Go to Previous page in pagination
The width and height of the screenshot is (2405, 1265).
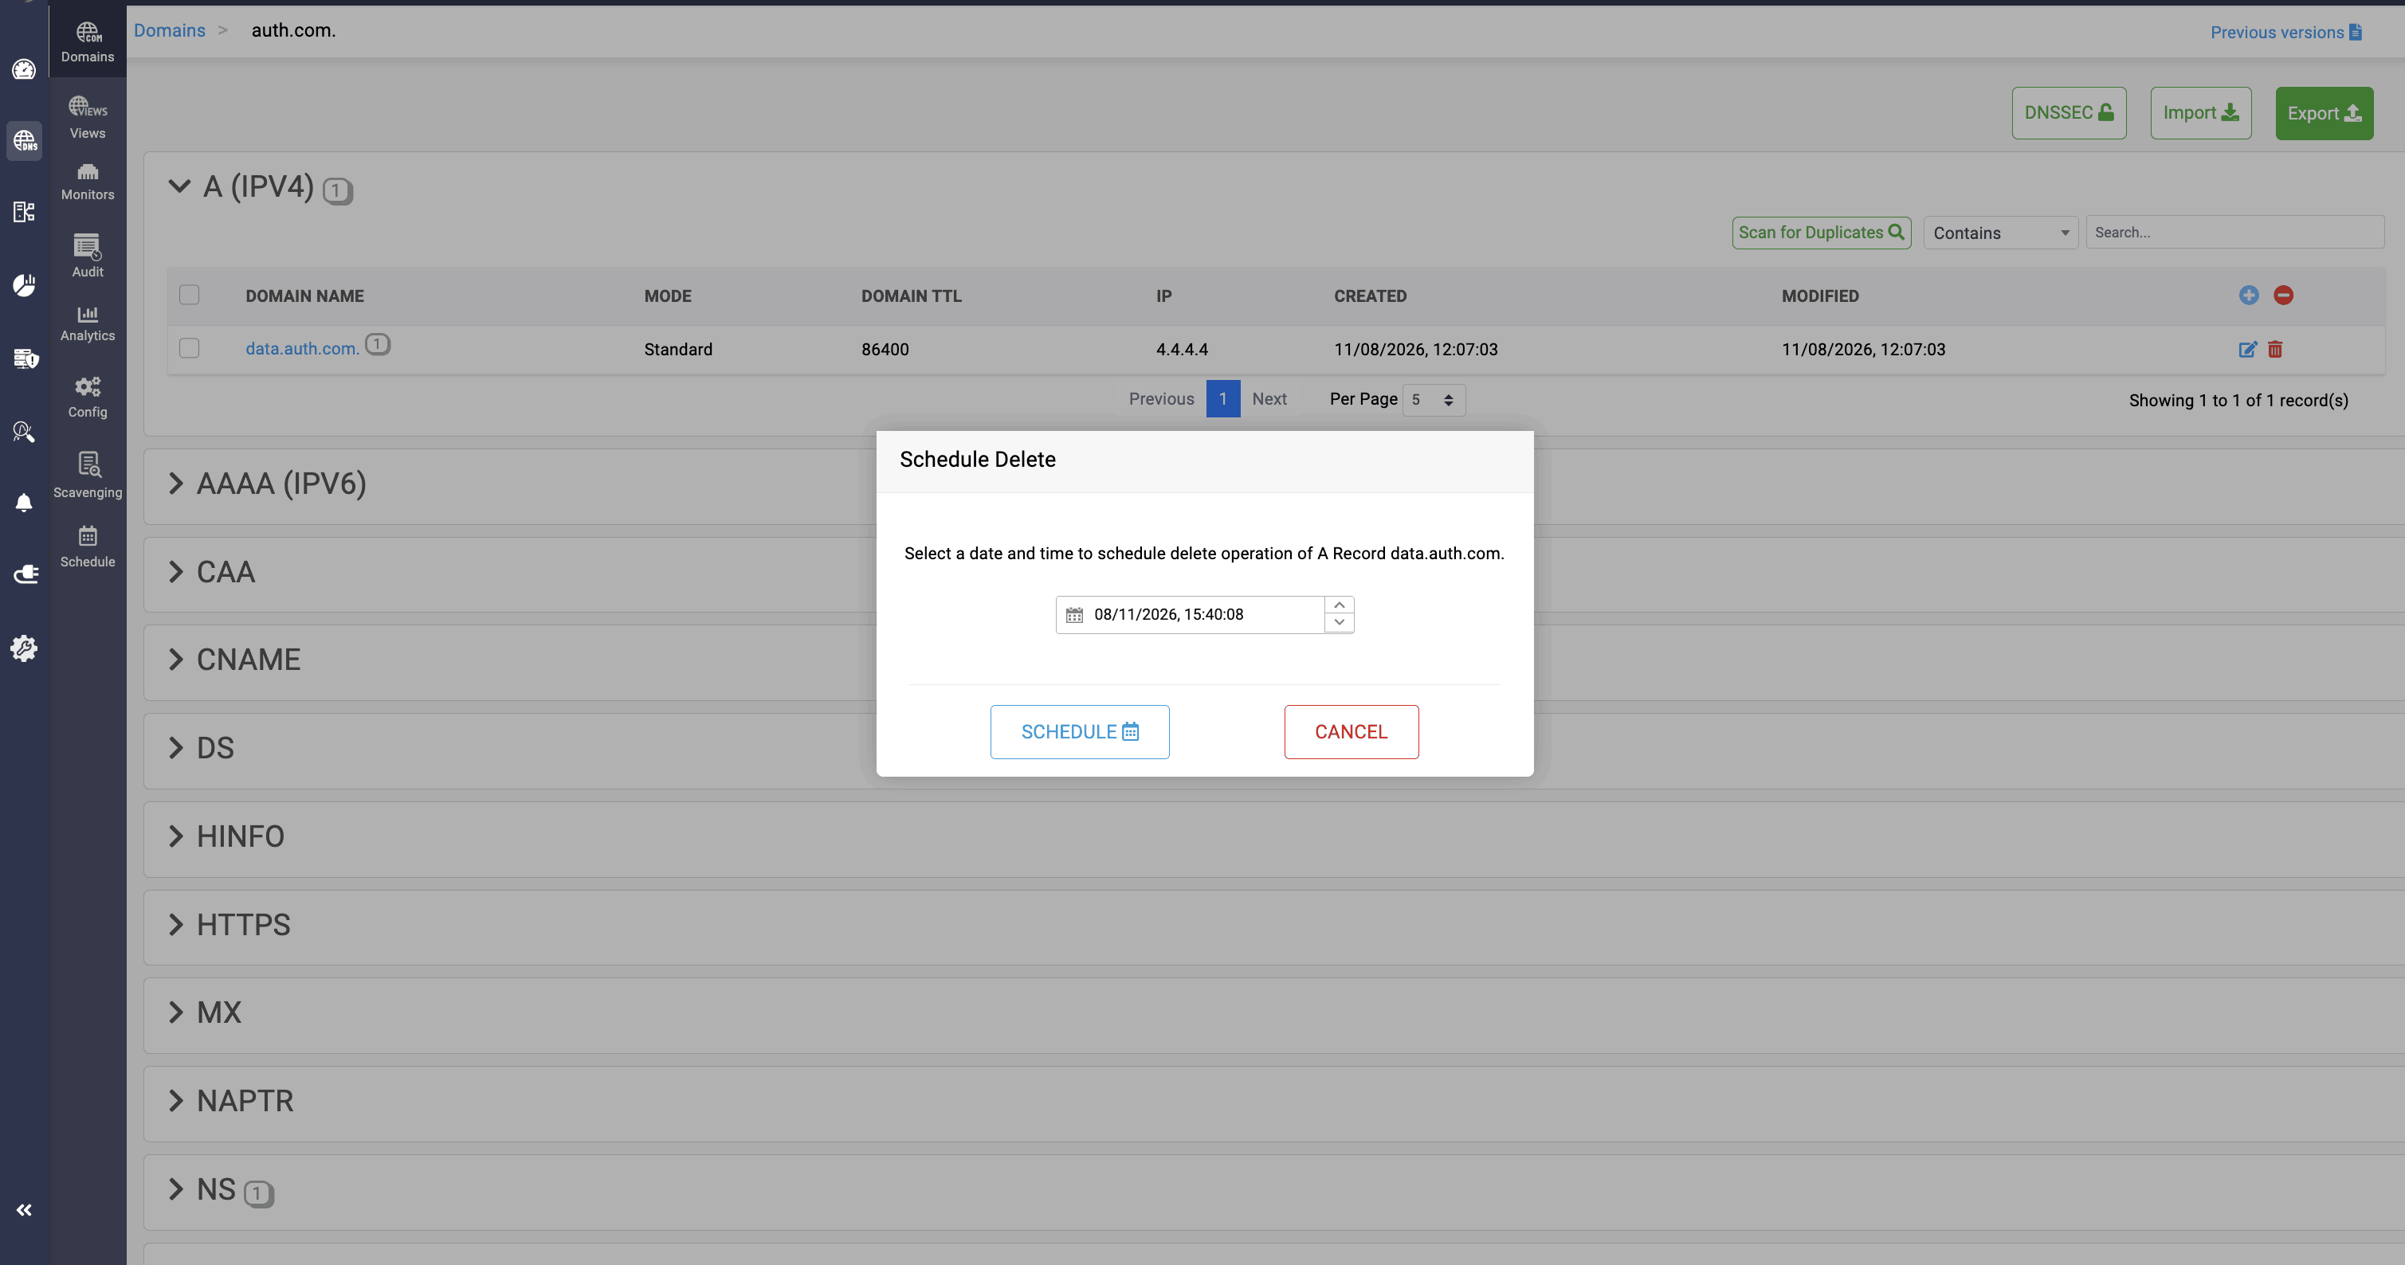click(x=1161, y=398)
